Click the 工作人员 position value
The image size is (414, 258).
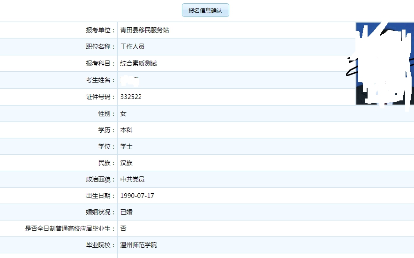(x=132, y=47)
